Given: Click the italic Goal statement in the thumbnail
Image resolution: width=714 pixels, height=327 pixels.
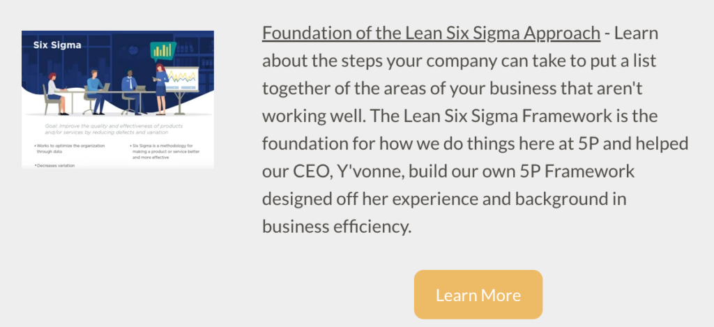Looking at the screenshot, I should (x=114, y=129).
